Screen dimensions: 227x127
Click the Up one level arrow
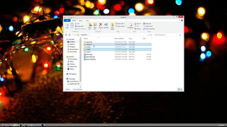pos(75,35)
